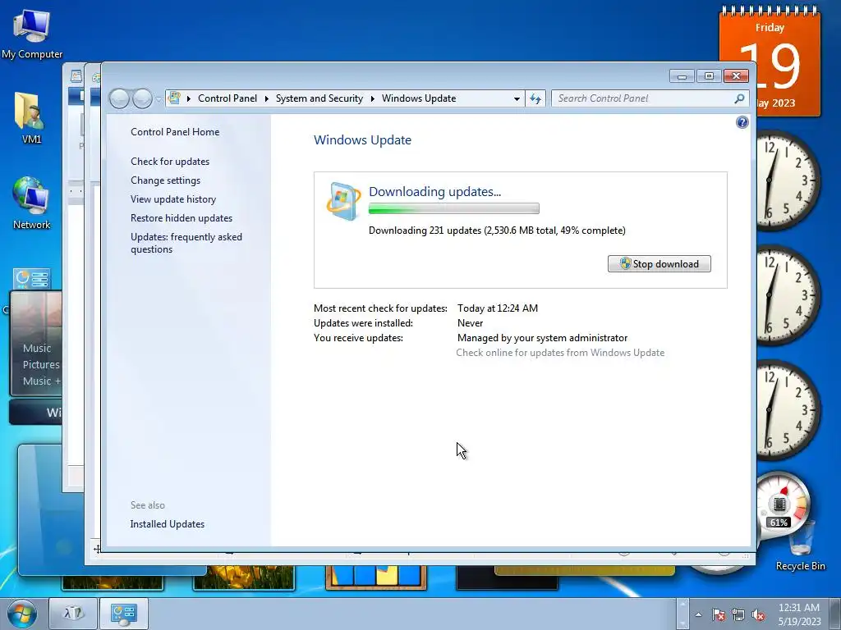The width and height of the screenshot is (841, 630).
Task: Show hidden tray icons arrow
Action: point(698,614)
